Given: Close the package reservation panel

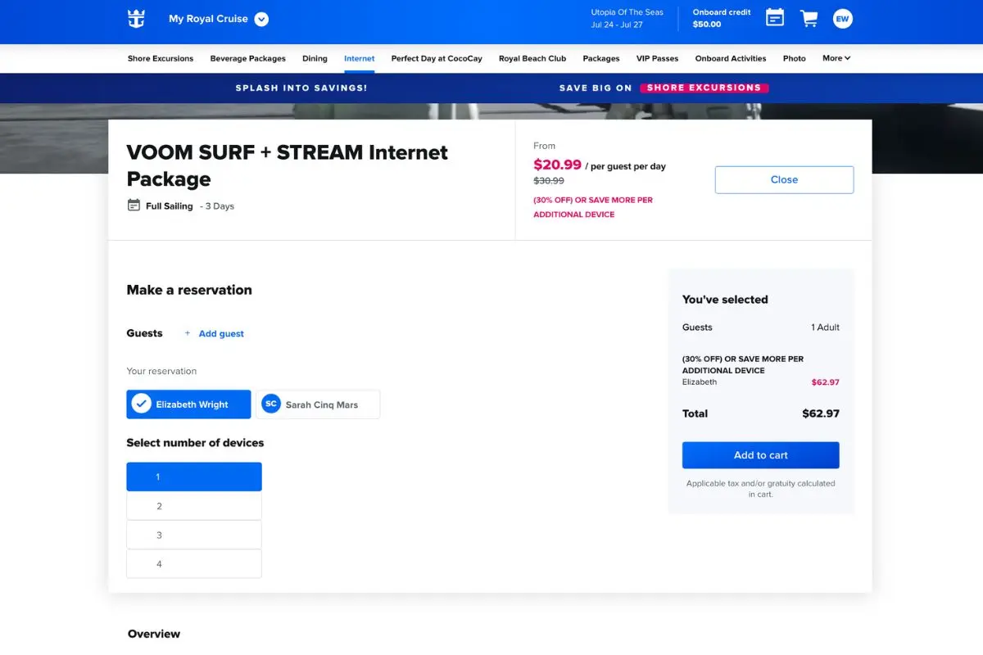Looking at the screenshot, I should [784, 179].
